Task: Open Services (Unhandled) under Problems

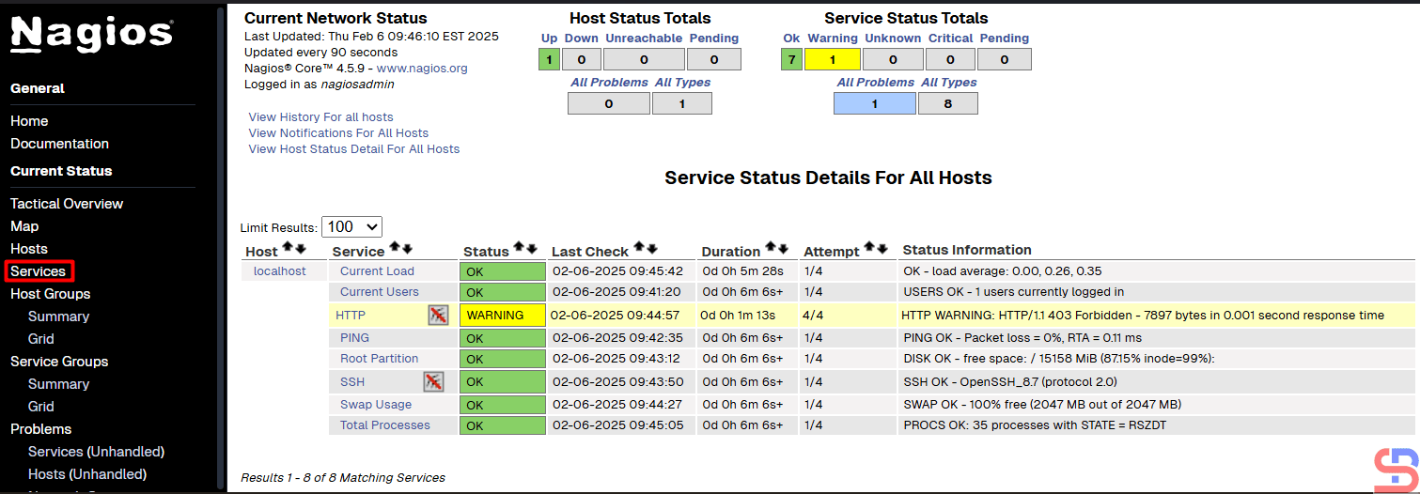Action: [x=96, y=452]
